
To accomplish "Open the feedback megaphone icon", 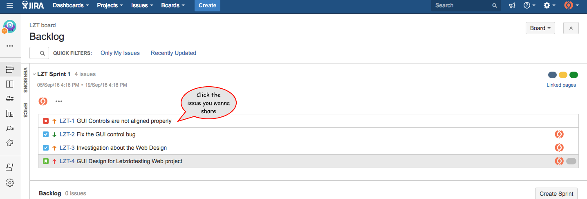I will [x=512, y=6].
